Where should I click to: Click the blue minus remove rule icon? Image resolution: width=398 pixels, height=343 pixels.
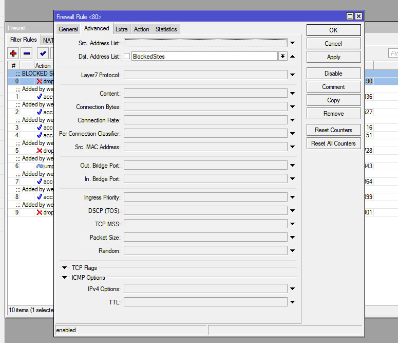(x=27, y=53)
